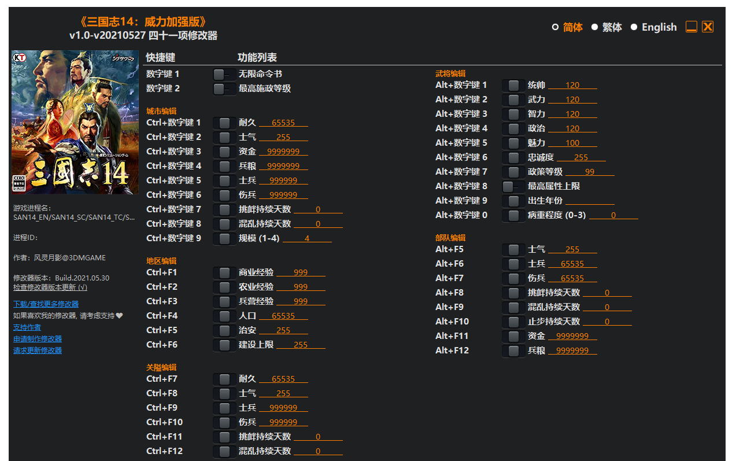Image resolution: width=736 pixels, height=461 pixels.
Task: Open 检查修改器版本更新 link
Action: pos(50,287)
